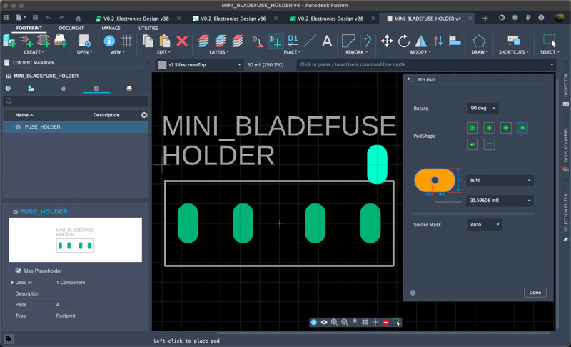Open the Solder Mask Auto dropdown
The width and height of the screenshot is (571, 347).
click(485, 225)
